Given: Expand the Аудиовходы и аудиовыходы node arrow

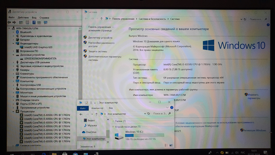Looking at the screenshot, I should [x=13, y=36].
